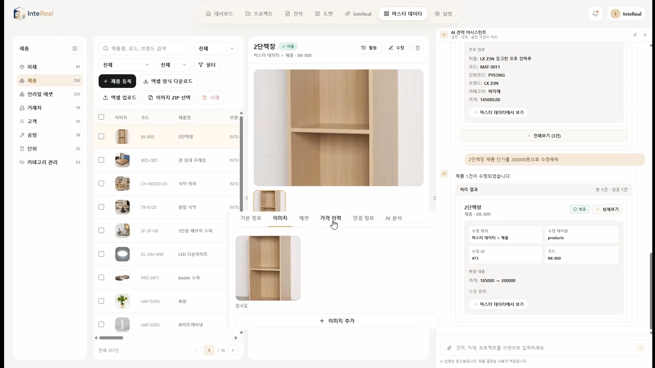
Task: Click the horizontal scrollbar under product table
Action: (111, 338)
